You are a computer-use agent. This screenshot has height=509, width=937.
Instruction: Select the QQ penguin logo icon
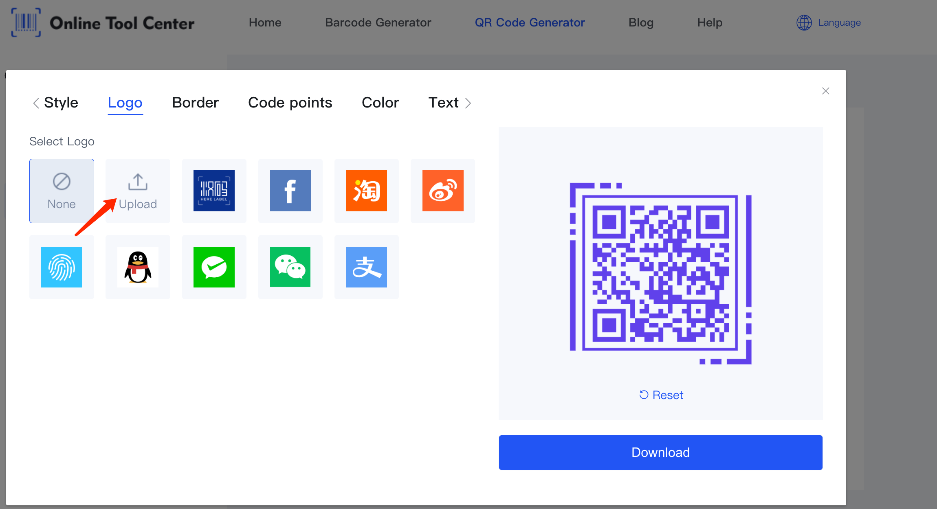click(x=137, y=266)
